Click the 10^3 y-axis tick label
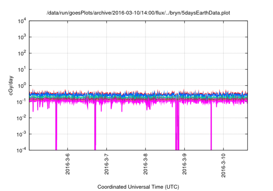This screenshot has height=191, width=273. click(x=22, y=37)
